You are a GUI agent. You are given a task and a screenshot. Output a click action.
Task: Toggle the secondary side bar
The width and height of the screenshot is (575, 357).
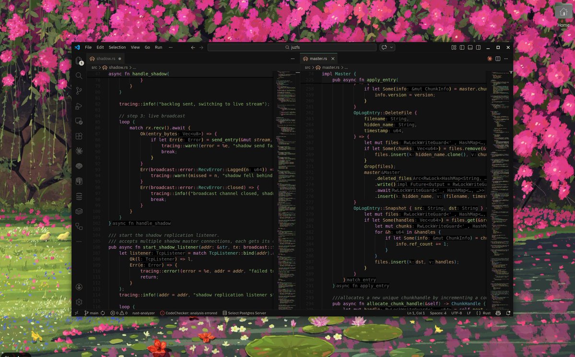pyautogui.click(x=478, y=48)
